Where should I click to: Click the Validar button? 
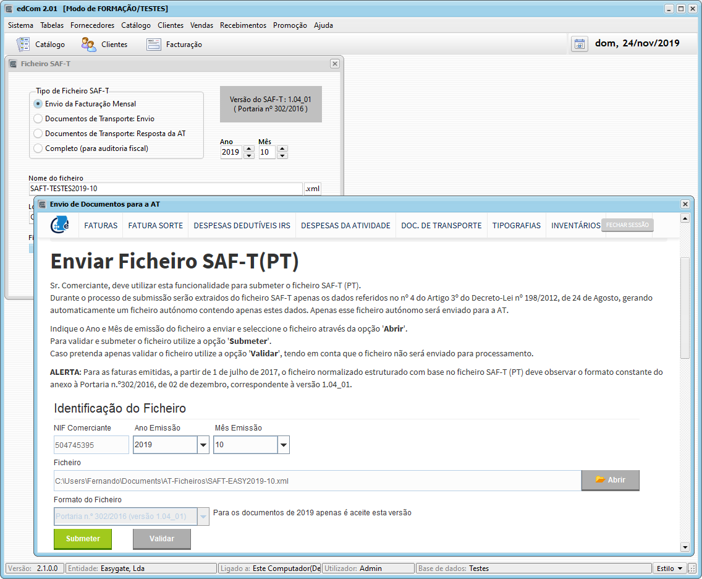point(162,539)
